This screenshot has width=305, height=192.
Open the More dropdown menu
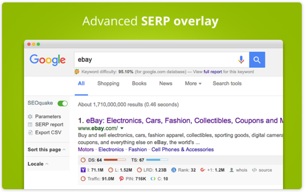(193, 83)
